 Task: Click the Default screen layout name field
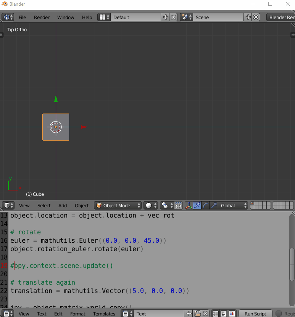point(135,17)
